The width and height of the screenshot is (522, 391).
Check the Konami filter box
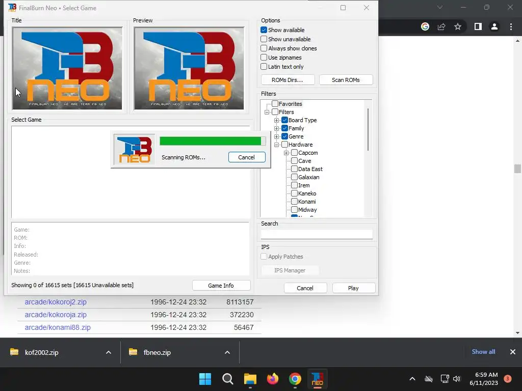[294, 202]
